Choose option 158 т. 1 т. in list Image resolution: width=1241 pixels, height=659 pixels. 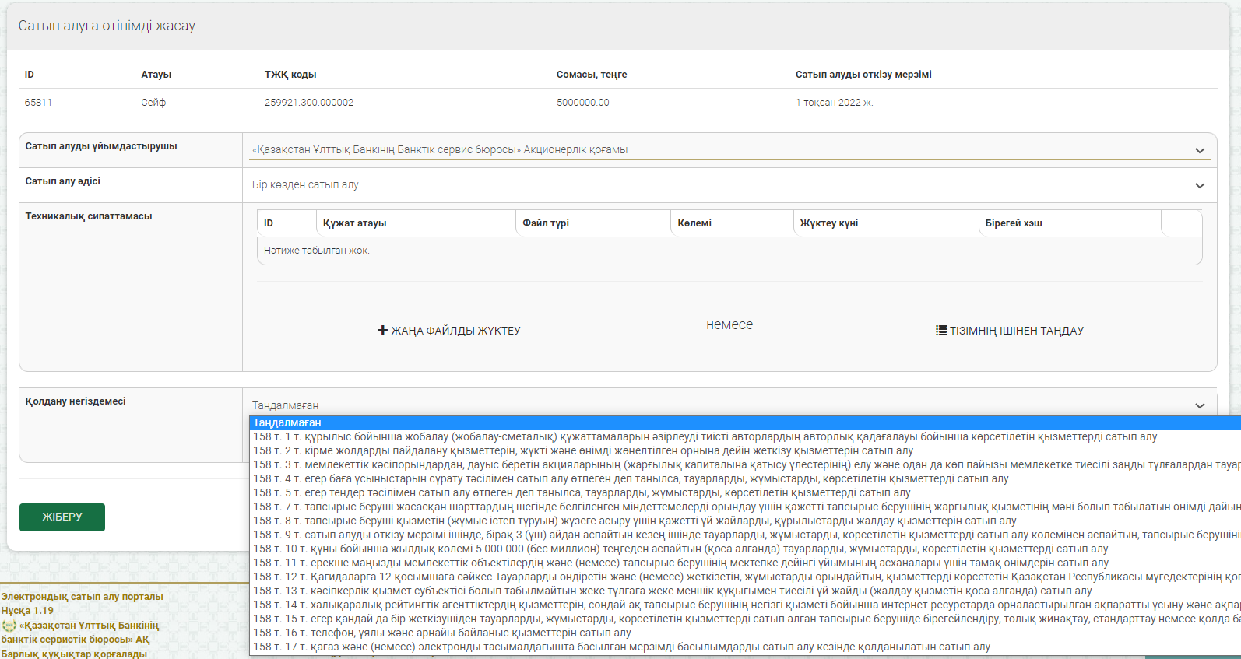(705, 436)
